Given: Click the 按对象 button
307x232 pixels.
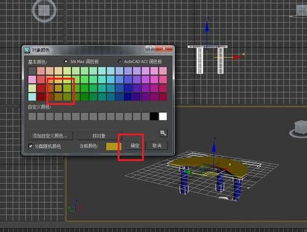Looking at the screenshot, I should point(99,136).
